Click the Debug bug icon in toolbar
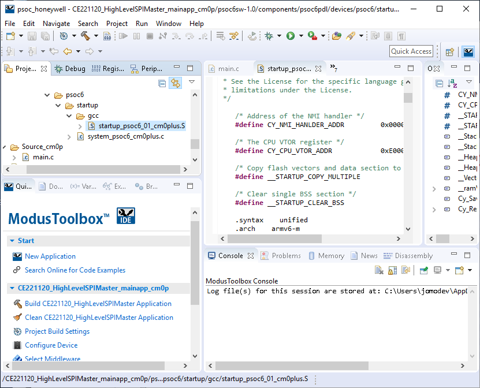 (269, 36)
